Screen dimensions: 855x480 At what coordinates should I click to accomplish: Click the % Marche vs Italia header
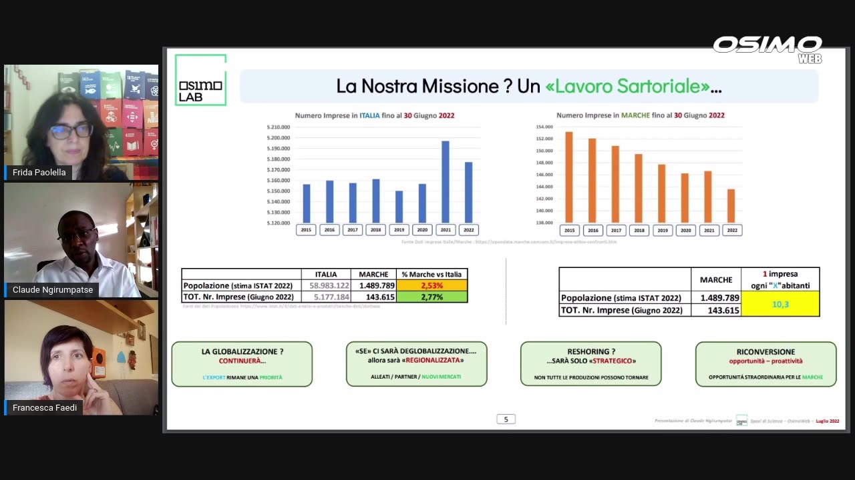[x=432, y=274]
